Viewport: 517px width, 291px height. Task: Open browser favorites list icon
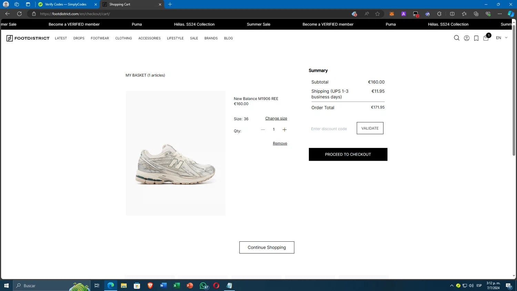(464, 14)
